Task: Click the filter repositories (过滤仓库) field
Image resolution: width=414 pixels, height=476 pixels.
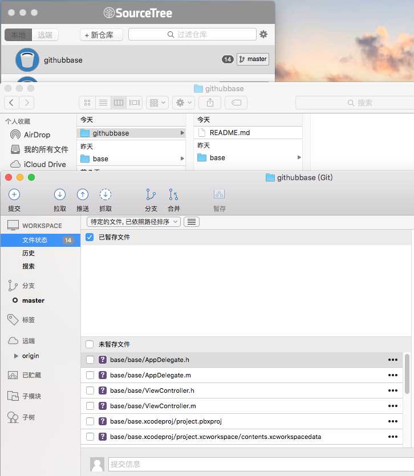Action: click(x=192, y=34)
